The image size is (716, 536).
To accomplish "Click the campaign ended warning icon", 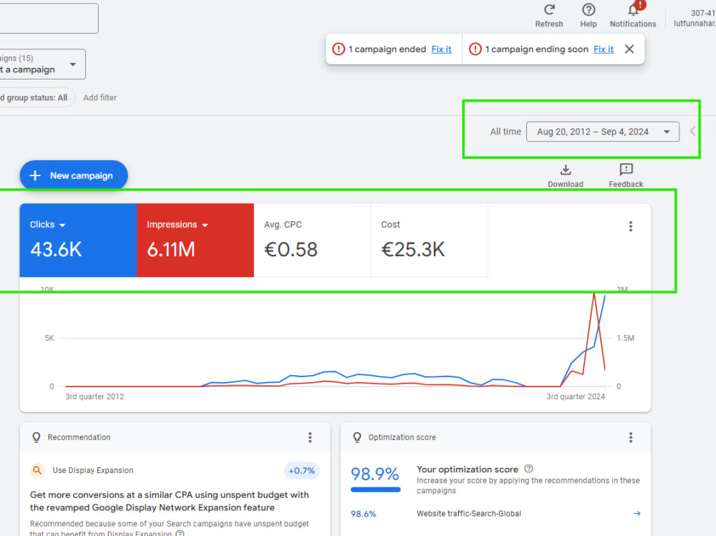I will click(x=339, y=49).
